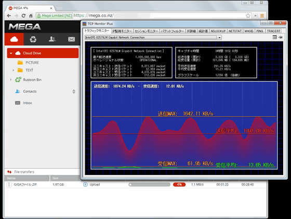Click the traffic graph area
Screen dimensions: 291x219
[x=184, y=125]
